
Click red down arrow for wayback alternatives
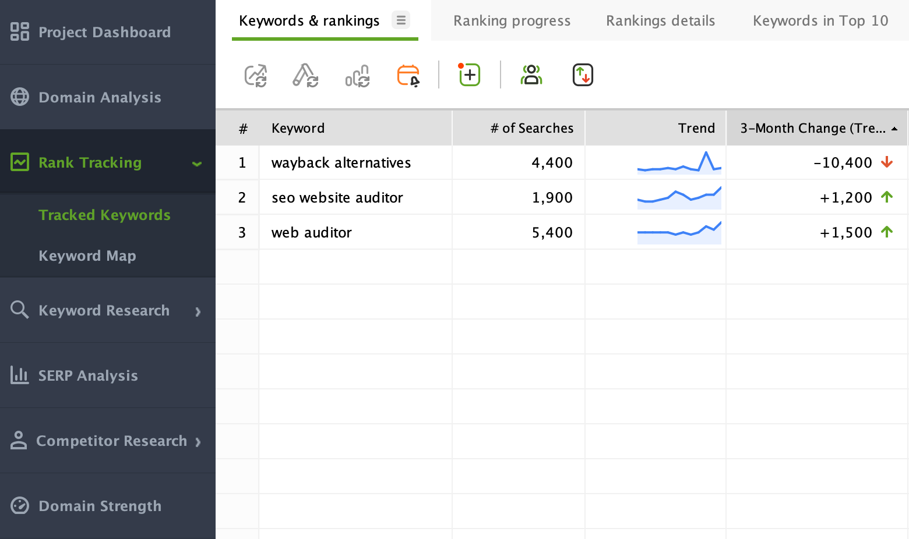pyautogui.click(x=887, y=162)
